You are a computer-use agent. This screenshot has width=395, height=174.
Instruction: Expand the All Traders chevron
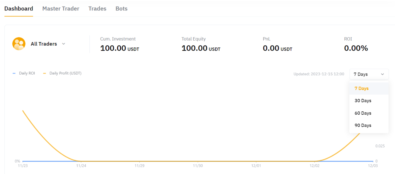pos(63,44)
